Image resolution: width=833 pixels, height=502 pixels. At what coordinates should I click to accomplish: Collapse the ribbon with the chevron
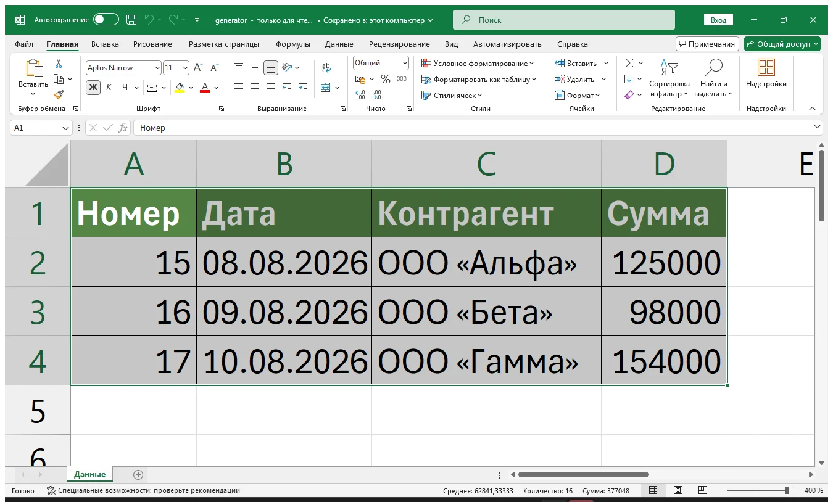click(x=812, y=108)
